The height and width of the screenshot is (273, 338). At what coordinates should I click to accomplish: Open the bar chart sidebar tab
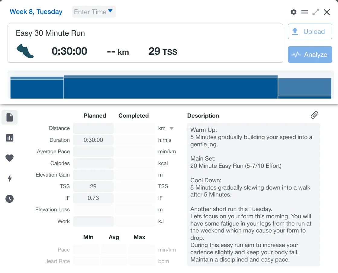coord(10,138)
